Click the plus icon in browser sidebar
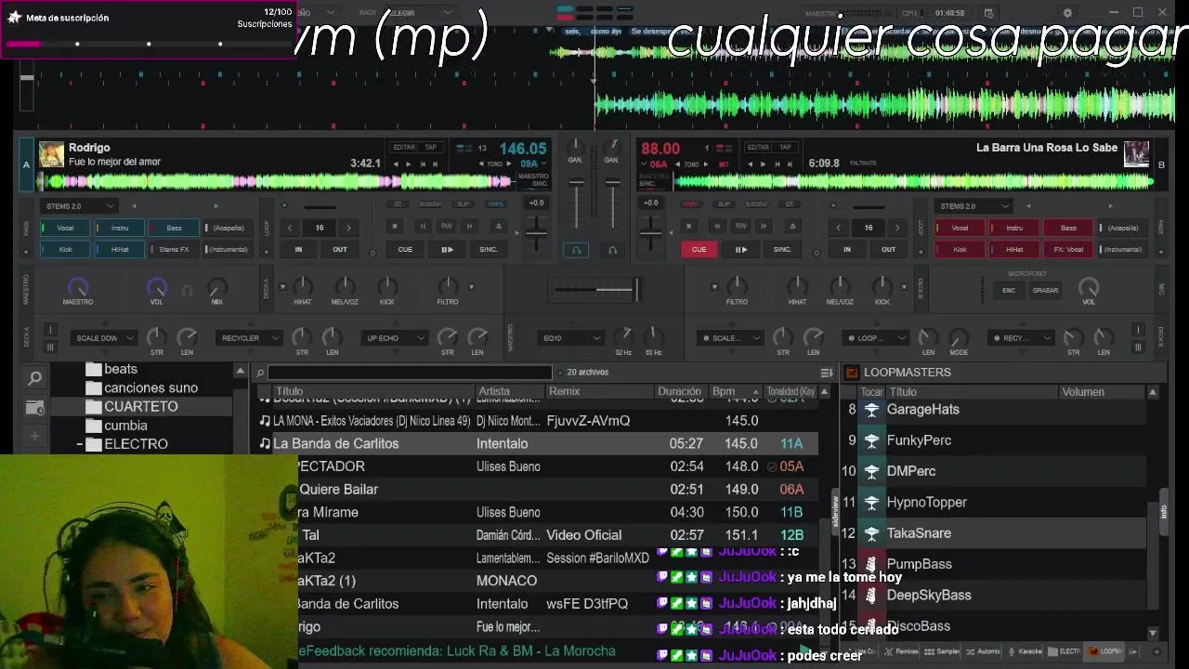This screenshot has width=1189, height=669. [34, 436]
